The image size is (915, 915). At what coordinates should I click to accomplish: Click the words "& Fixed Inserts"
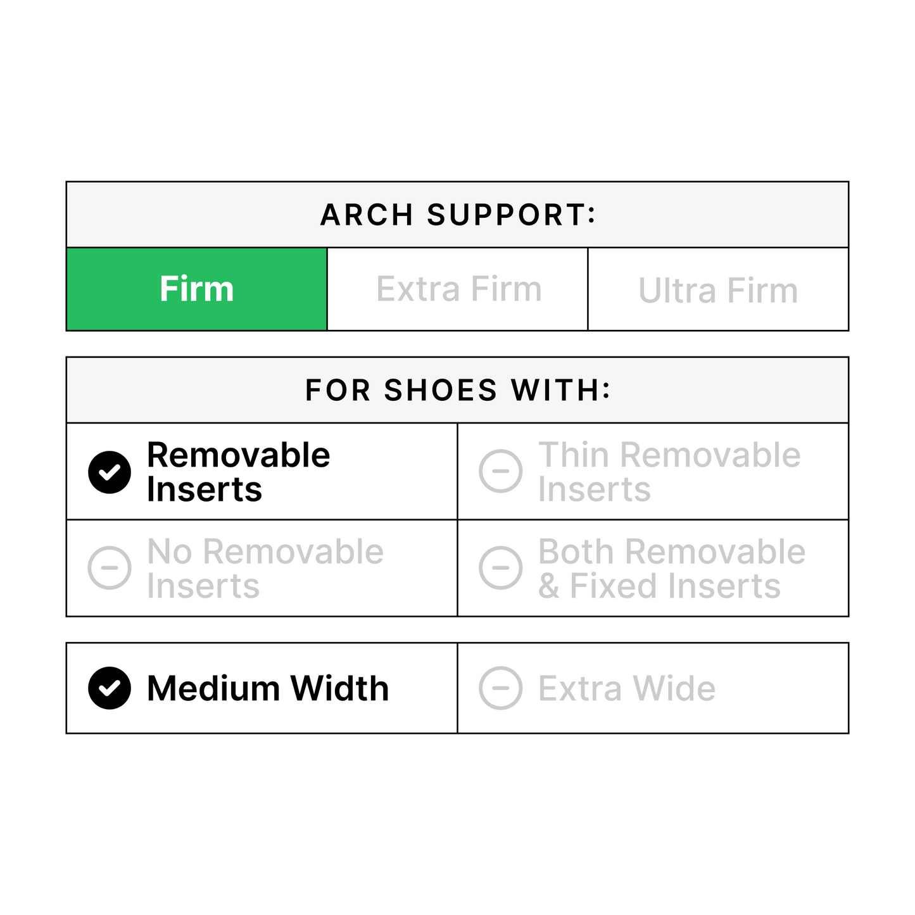[659, 586]
